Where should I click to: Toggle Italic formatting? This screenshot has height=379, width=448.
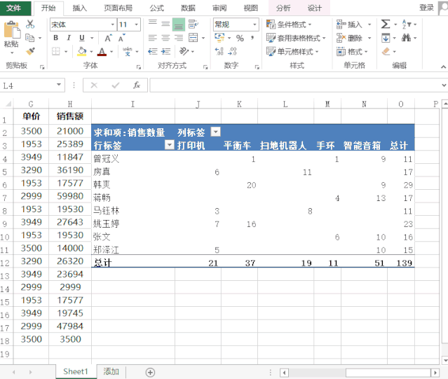tap(69, 38)
